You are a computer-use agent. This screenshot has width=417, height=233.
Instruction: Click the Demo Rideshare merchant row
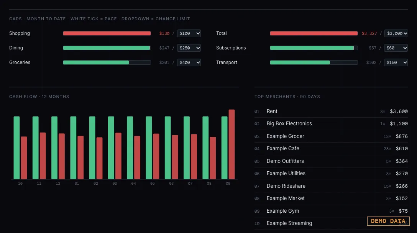(x=331, y=186)
